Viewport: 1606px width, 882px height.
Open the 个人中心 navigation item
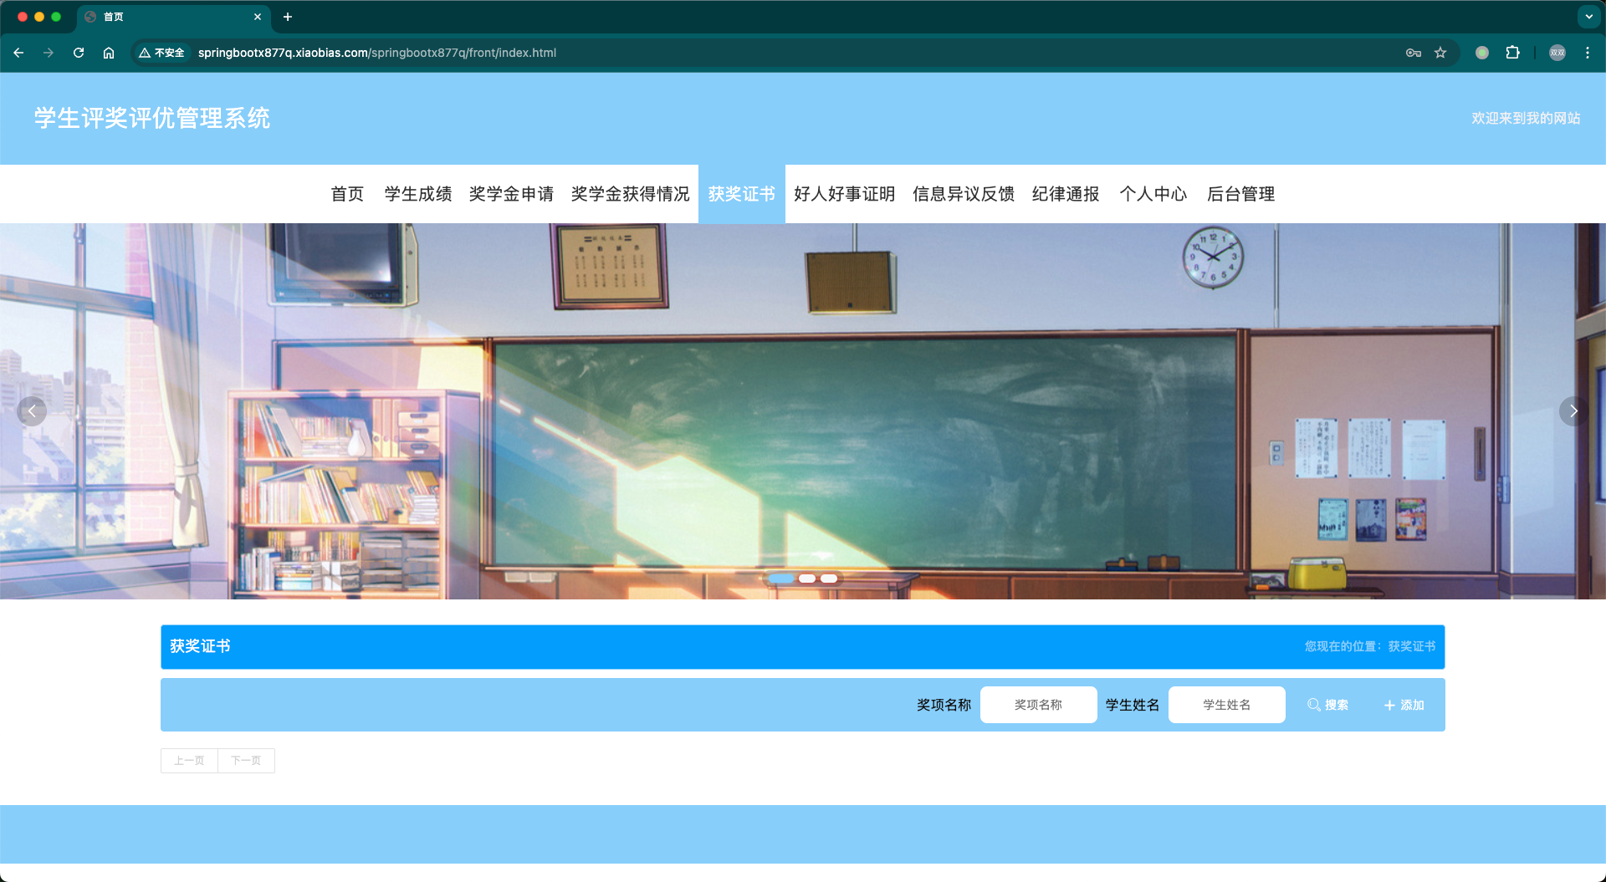click(x=1153, y=194)
